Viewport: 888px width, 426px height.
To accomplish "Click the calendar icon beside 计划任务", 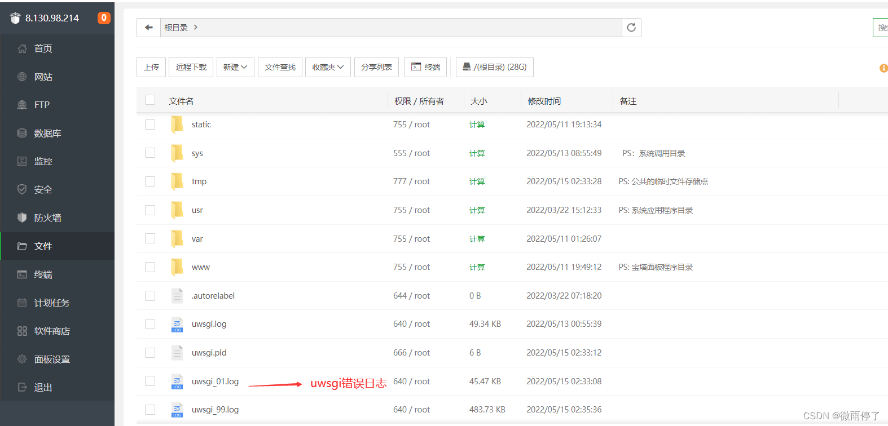I will [22, 303].
